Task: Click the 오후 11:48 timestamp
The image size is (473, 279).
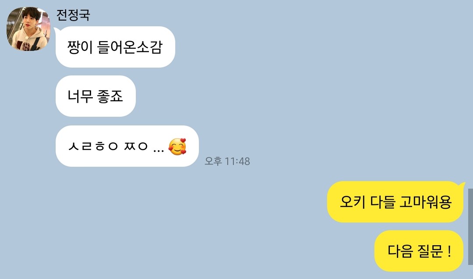Action: [227, 161]
